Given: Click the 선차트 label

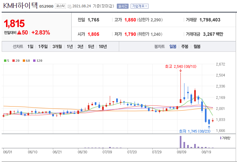Looking at the screenshot, I should pos(18,46).
